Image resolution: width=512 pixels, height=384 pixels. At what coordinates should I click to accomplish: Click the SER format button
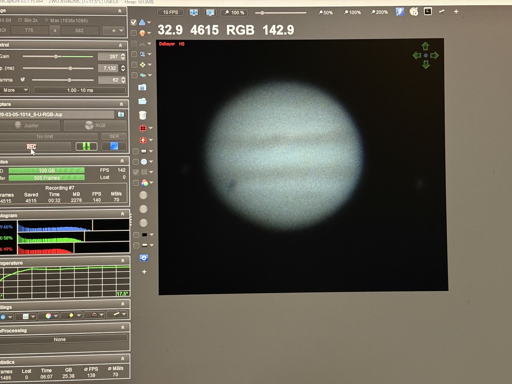tap(114, 136)
